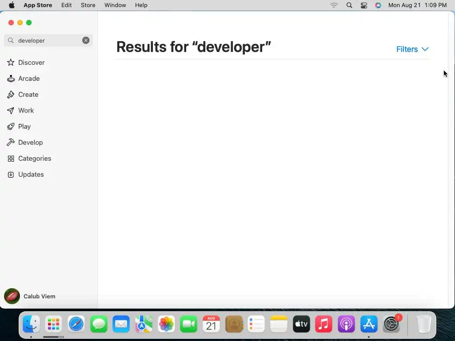
Task: Open Spotlight search in menu bar
Action: [349, 5]
